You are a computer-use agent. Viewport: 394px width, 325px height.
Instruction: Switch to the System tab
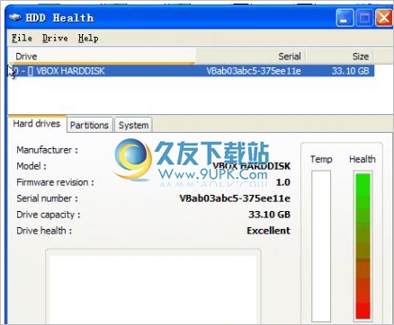(x=133, y=125)
